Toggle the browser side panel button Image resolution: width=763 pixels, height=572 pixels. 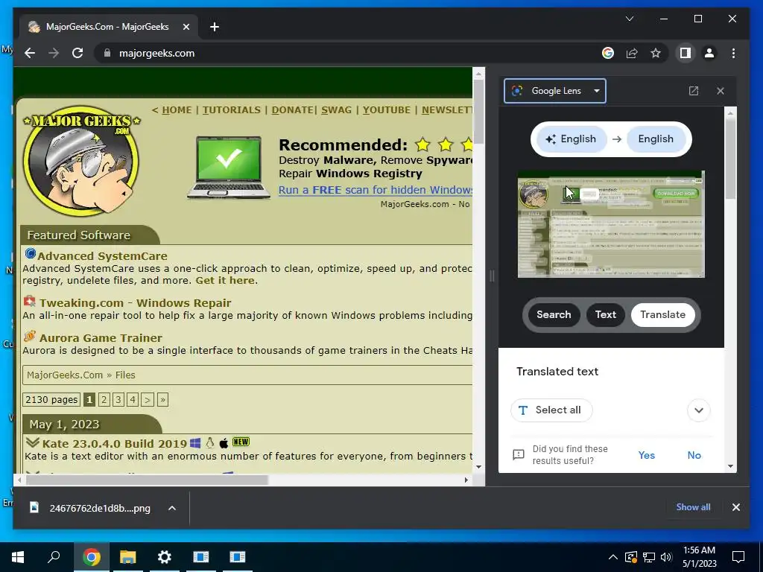tap(686, 53)
